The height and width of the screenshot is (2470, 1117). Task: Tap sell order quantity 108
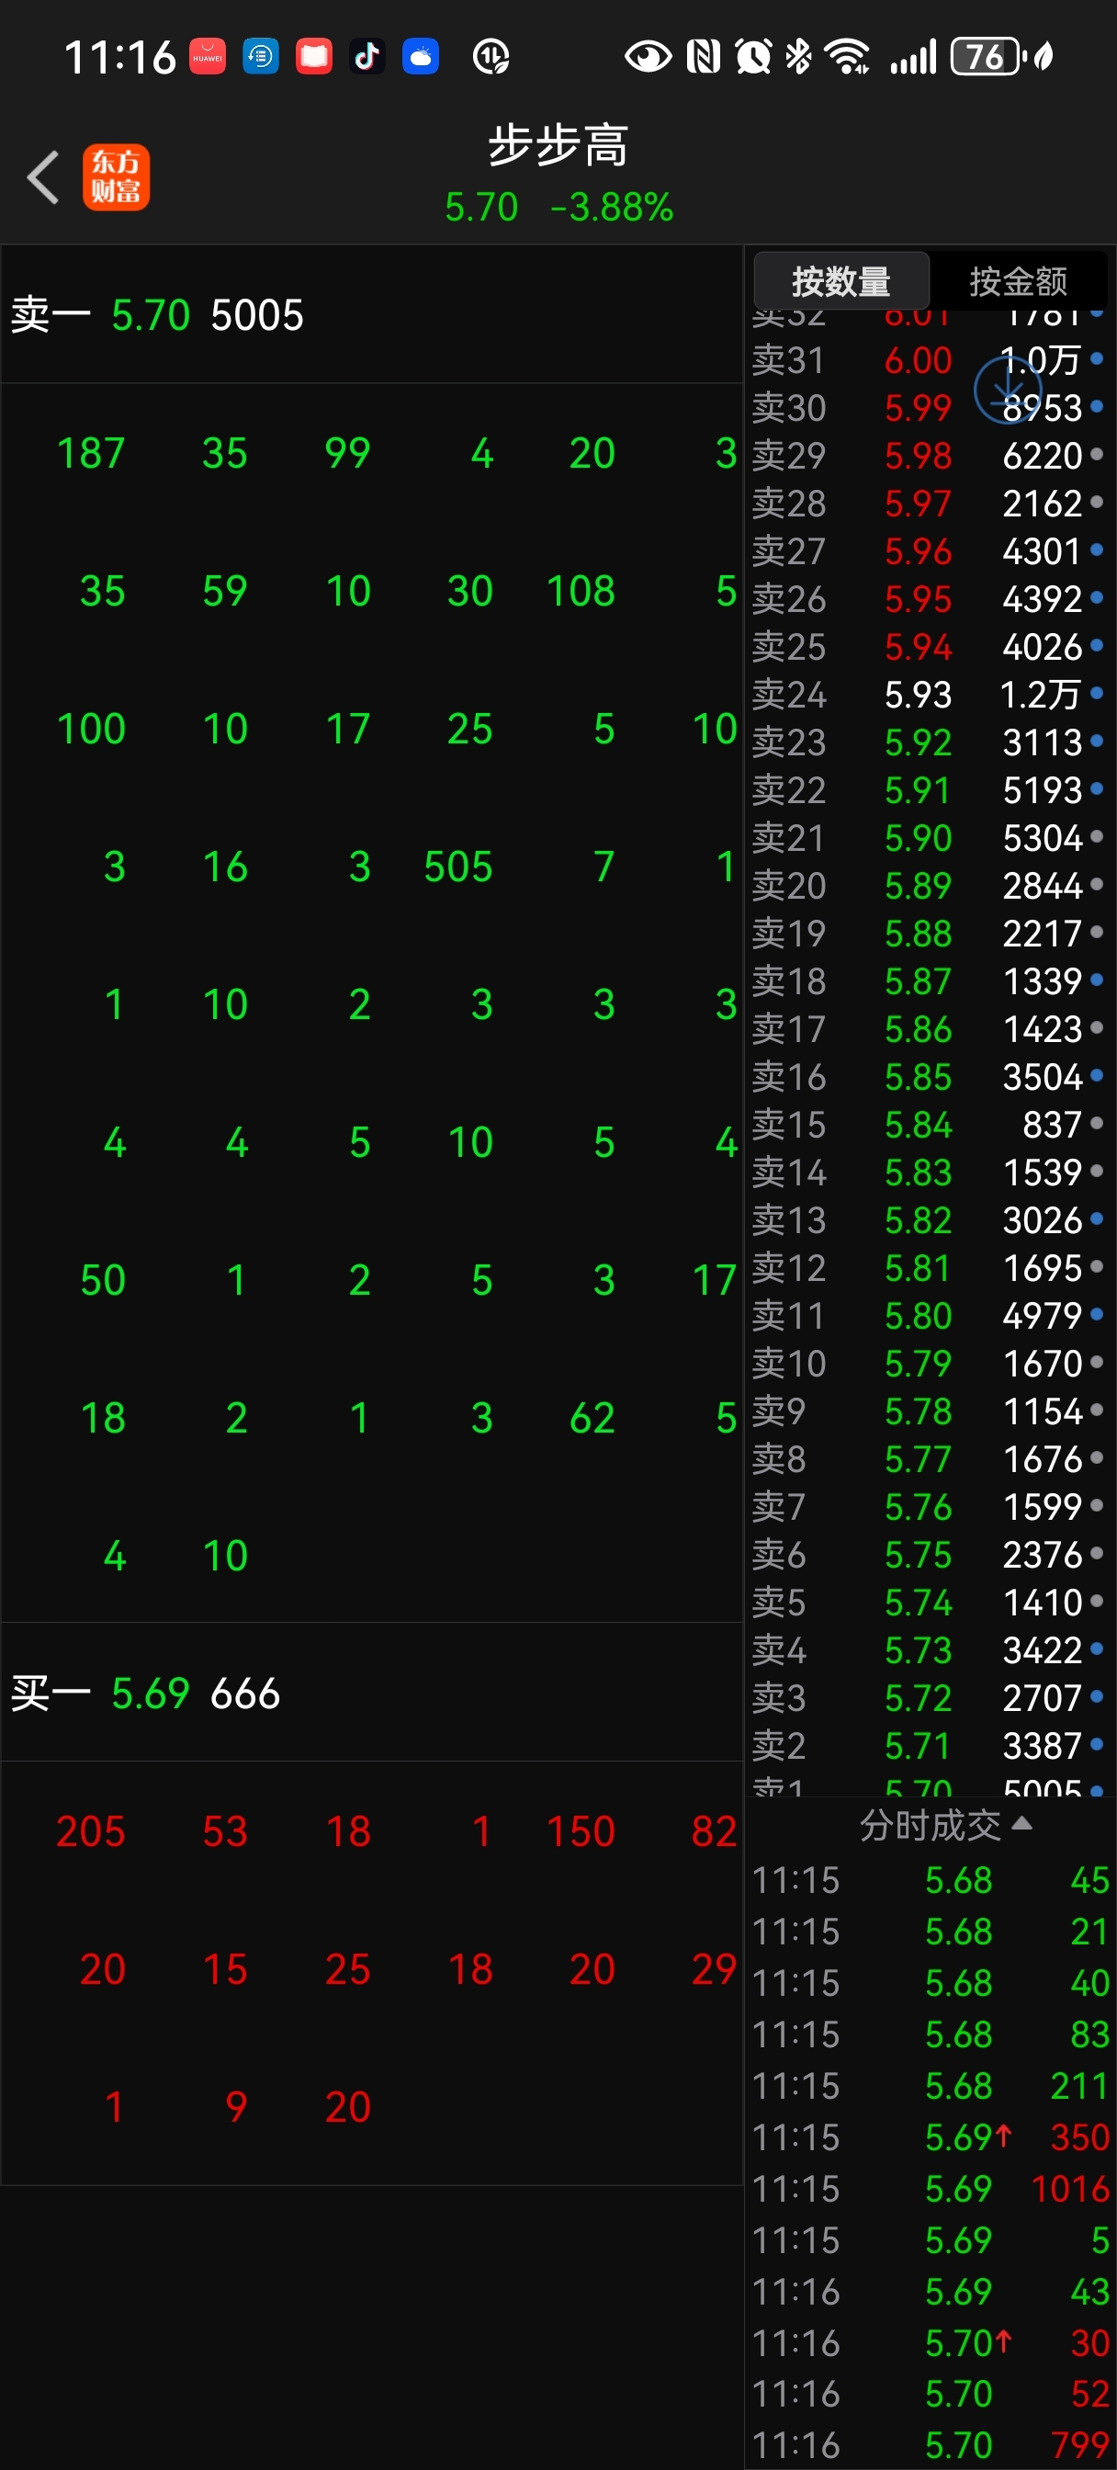[581, 592]
